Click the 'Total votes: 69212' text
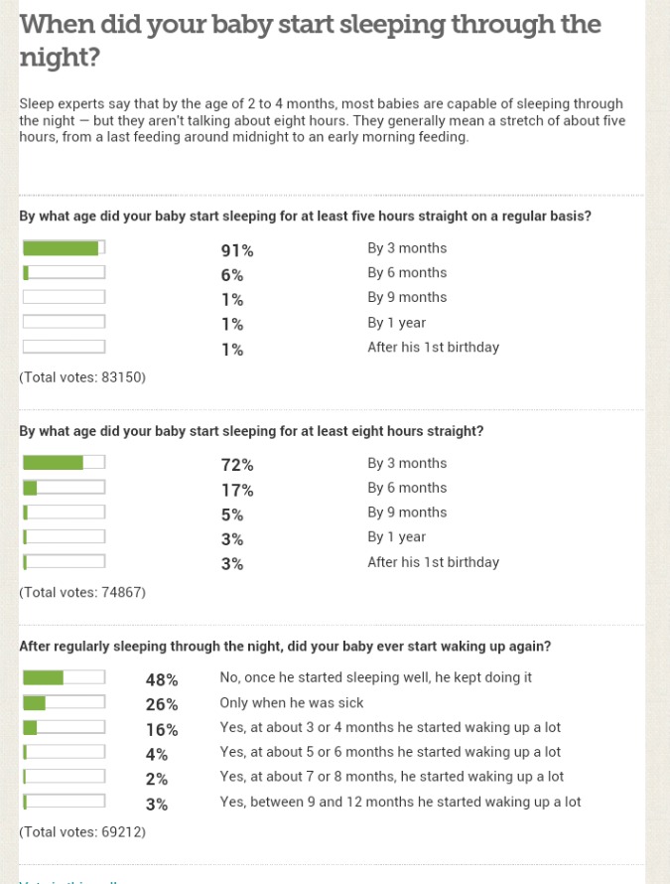Viewport: 670px width, 884px height. point(82,831)
